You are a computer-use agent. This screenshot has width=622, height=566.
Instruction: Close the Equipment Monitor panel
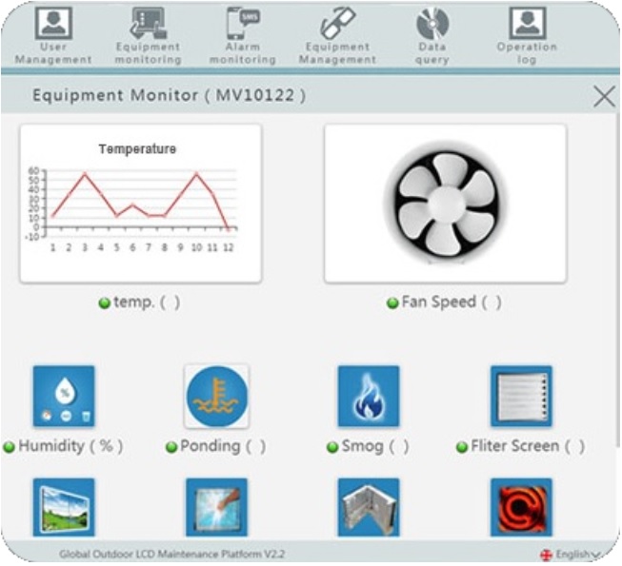point(604,96)
